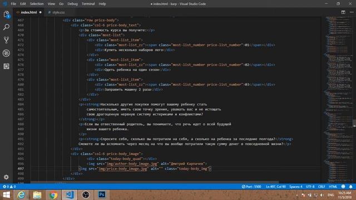Click the text "today-body_quad" on line 495

(x=126, y=159)
